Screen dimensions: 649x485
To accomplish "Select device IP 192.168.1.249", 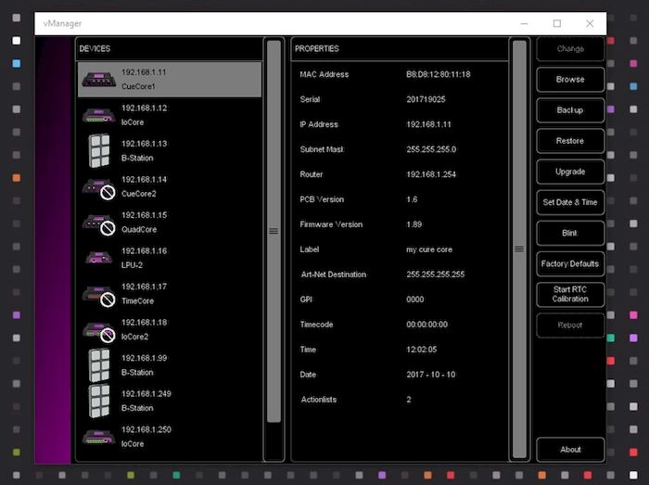I will pos(146,394).
